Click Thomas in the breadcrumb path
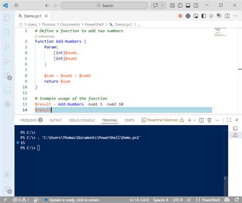 coord(49,24)
